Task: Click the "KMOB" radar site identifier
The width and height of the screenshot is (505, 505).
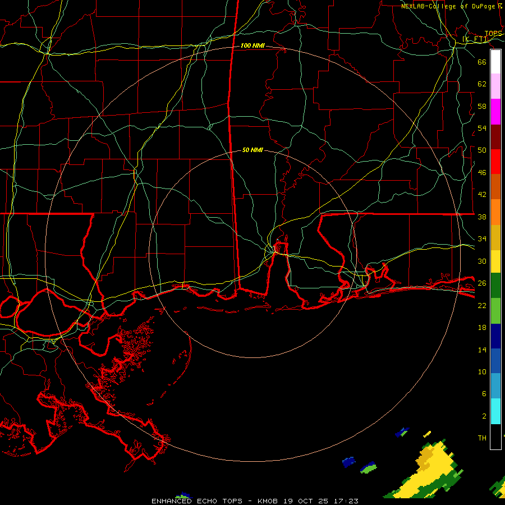Action: (267, 501)
